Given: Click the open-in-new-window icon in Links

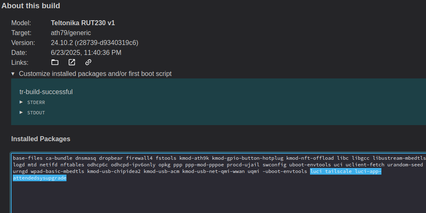Looking at the screenshot, I should pos(72,62).
